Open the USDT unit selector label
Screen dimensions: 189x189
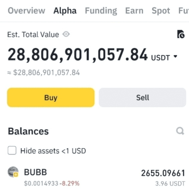(161, 58)
